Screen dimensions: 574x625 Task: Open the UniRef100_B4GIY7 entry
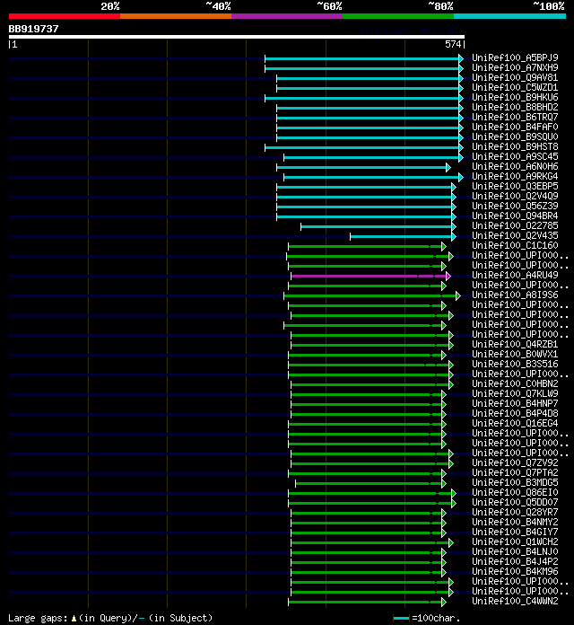pyautogui.click(x=515, y=533)
